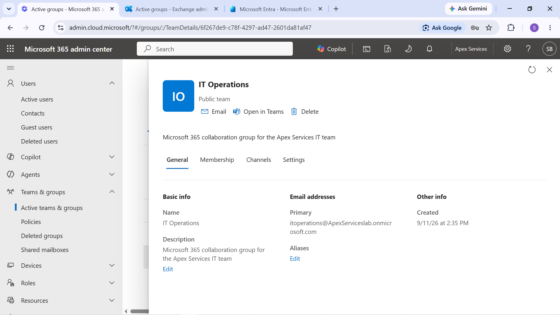
Task: Bookmark this page with star icon
Action: click(489, 28)
